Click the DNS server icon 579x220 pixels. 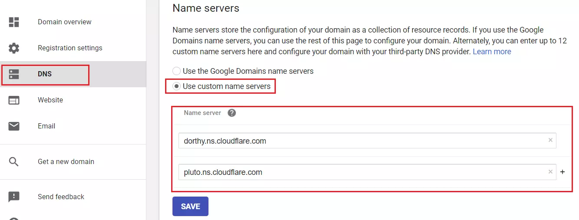point(14,74)
